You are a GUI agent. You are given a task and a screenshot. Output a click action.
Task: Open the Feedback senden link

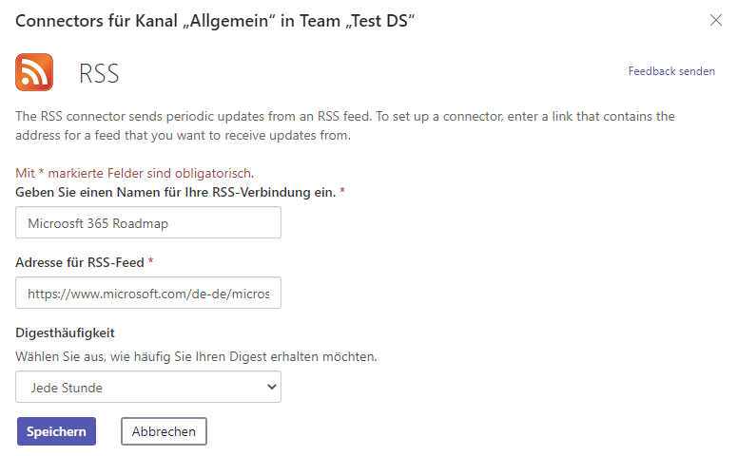click(671, 71)
